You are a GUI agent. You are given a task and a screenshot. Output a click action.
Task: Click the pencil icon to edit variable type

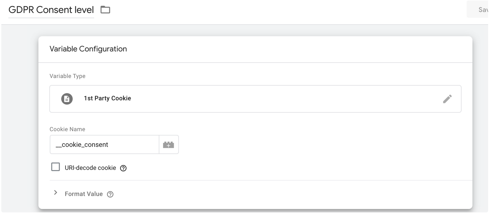pyautogui.click(x=447, y=99)
